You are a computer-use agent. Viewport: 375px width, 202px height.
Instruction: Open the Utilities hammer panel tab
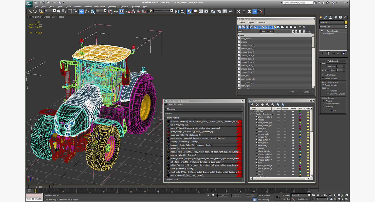pyautogui.click(x=345, y=17)
